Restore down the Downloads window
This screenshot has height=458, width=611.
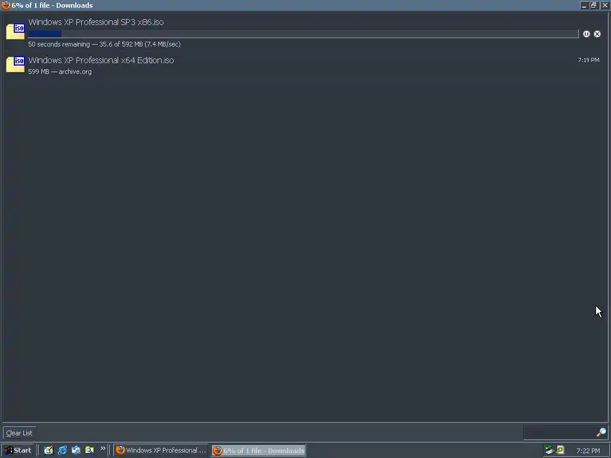594,5
